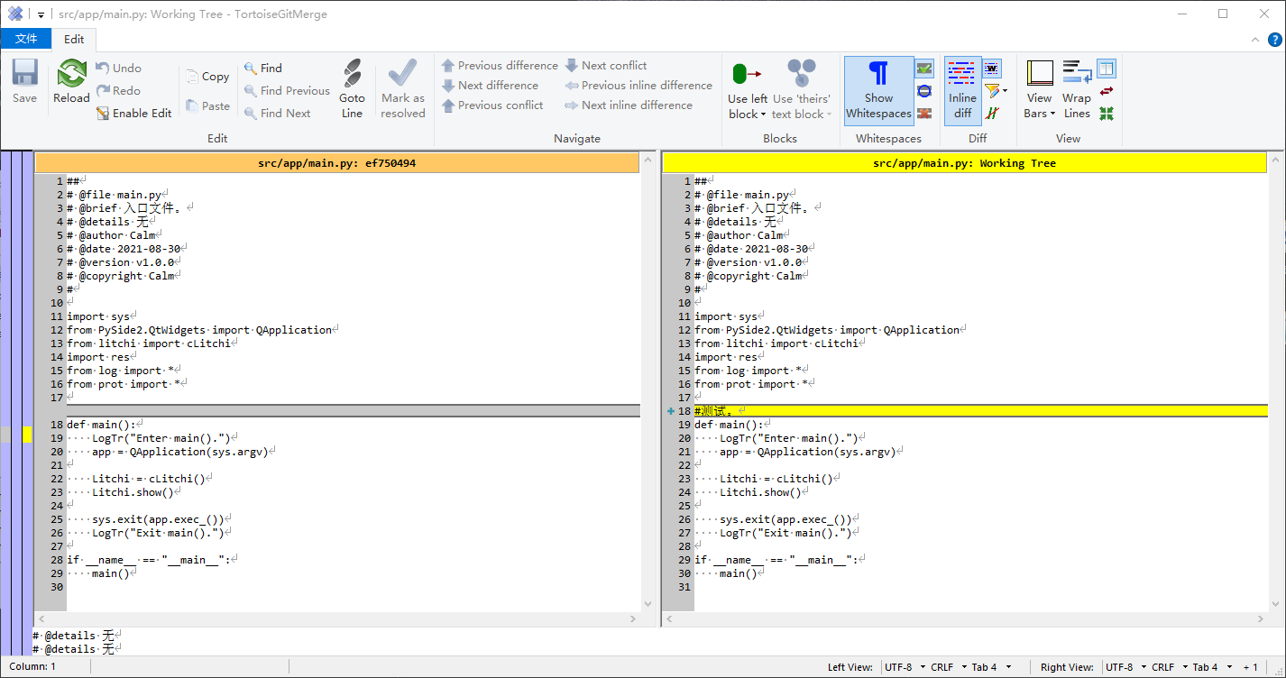
Task: Go to Next inline difference
Action: point(629,105)
